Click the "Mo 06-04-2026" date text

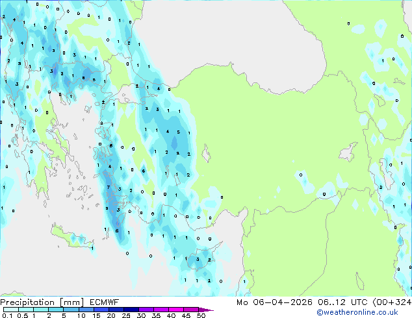pyautogui.click(x=274, y=302)
